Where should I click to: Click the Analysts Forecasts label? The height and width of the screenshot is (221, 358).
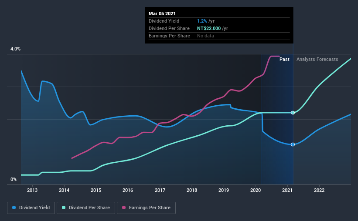coord(317,59)
